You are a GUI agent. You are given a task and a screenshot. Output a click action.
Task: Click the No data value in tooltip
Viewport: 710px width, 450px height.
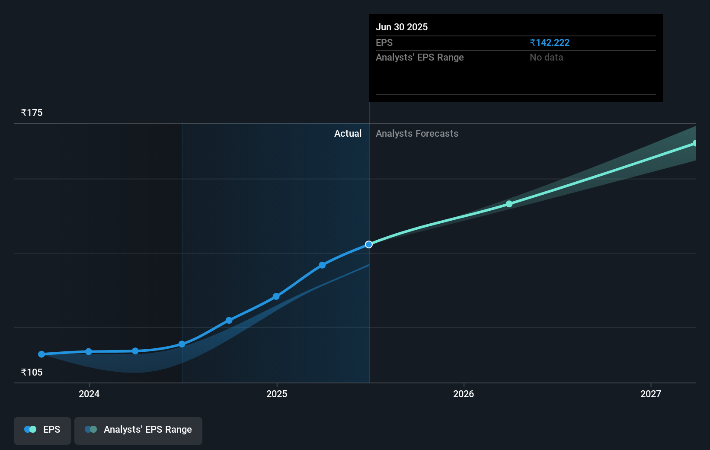pos(547,57)
